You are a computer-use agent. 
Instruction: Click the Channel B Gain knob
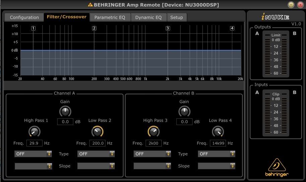point(184,112)
